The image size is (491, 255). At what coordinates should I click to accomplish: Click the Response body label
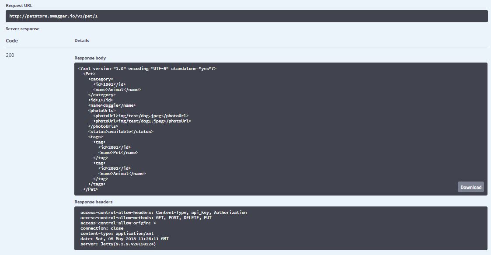point(90,58)
